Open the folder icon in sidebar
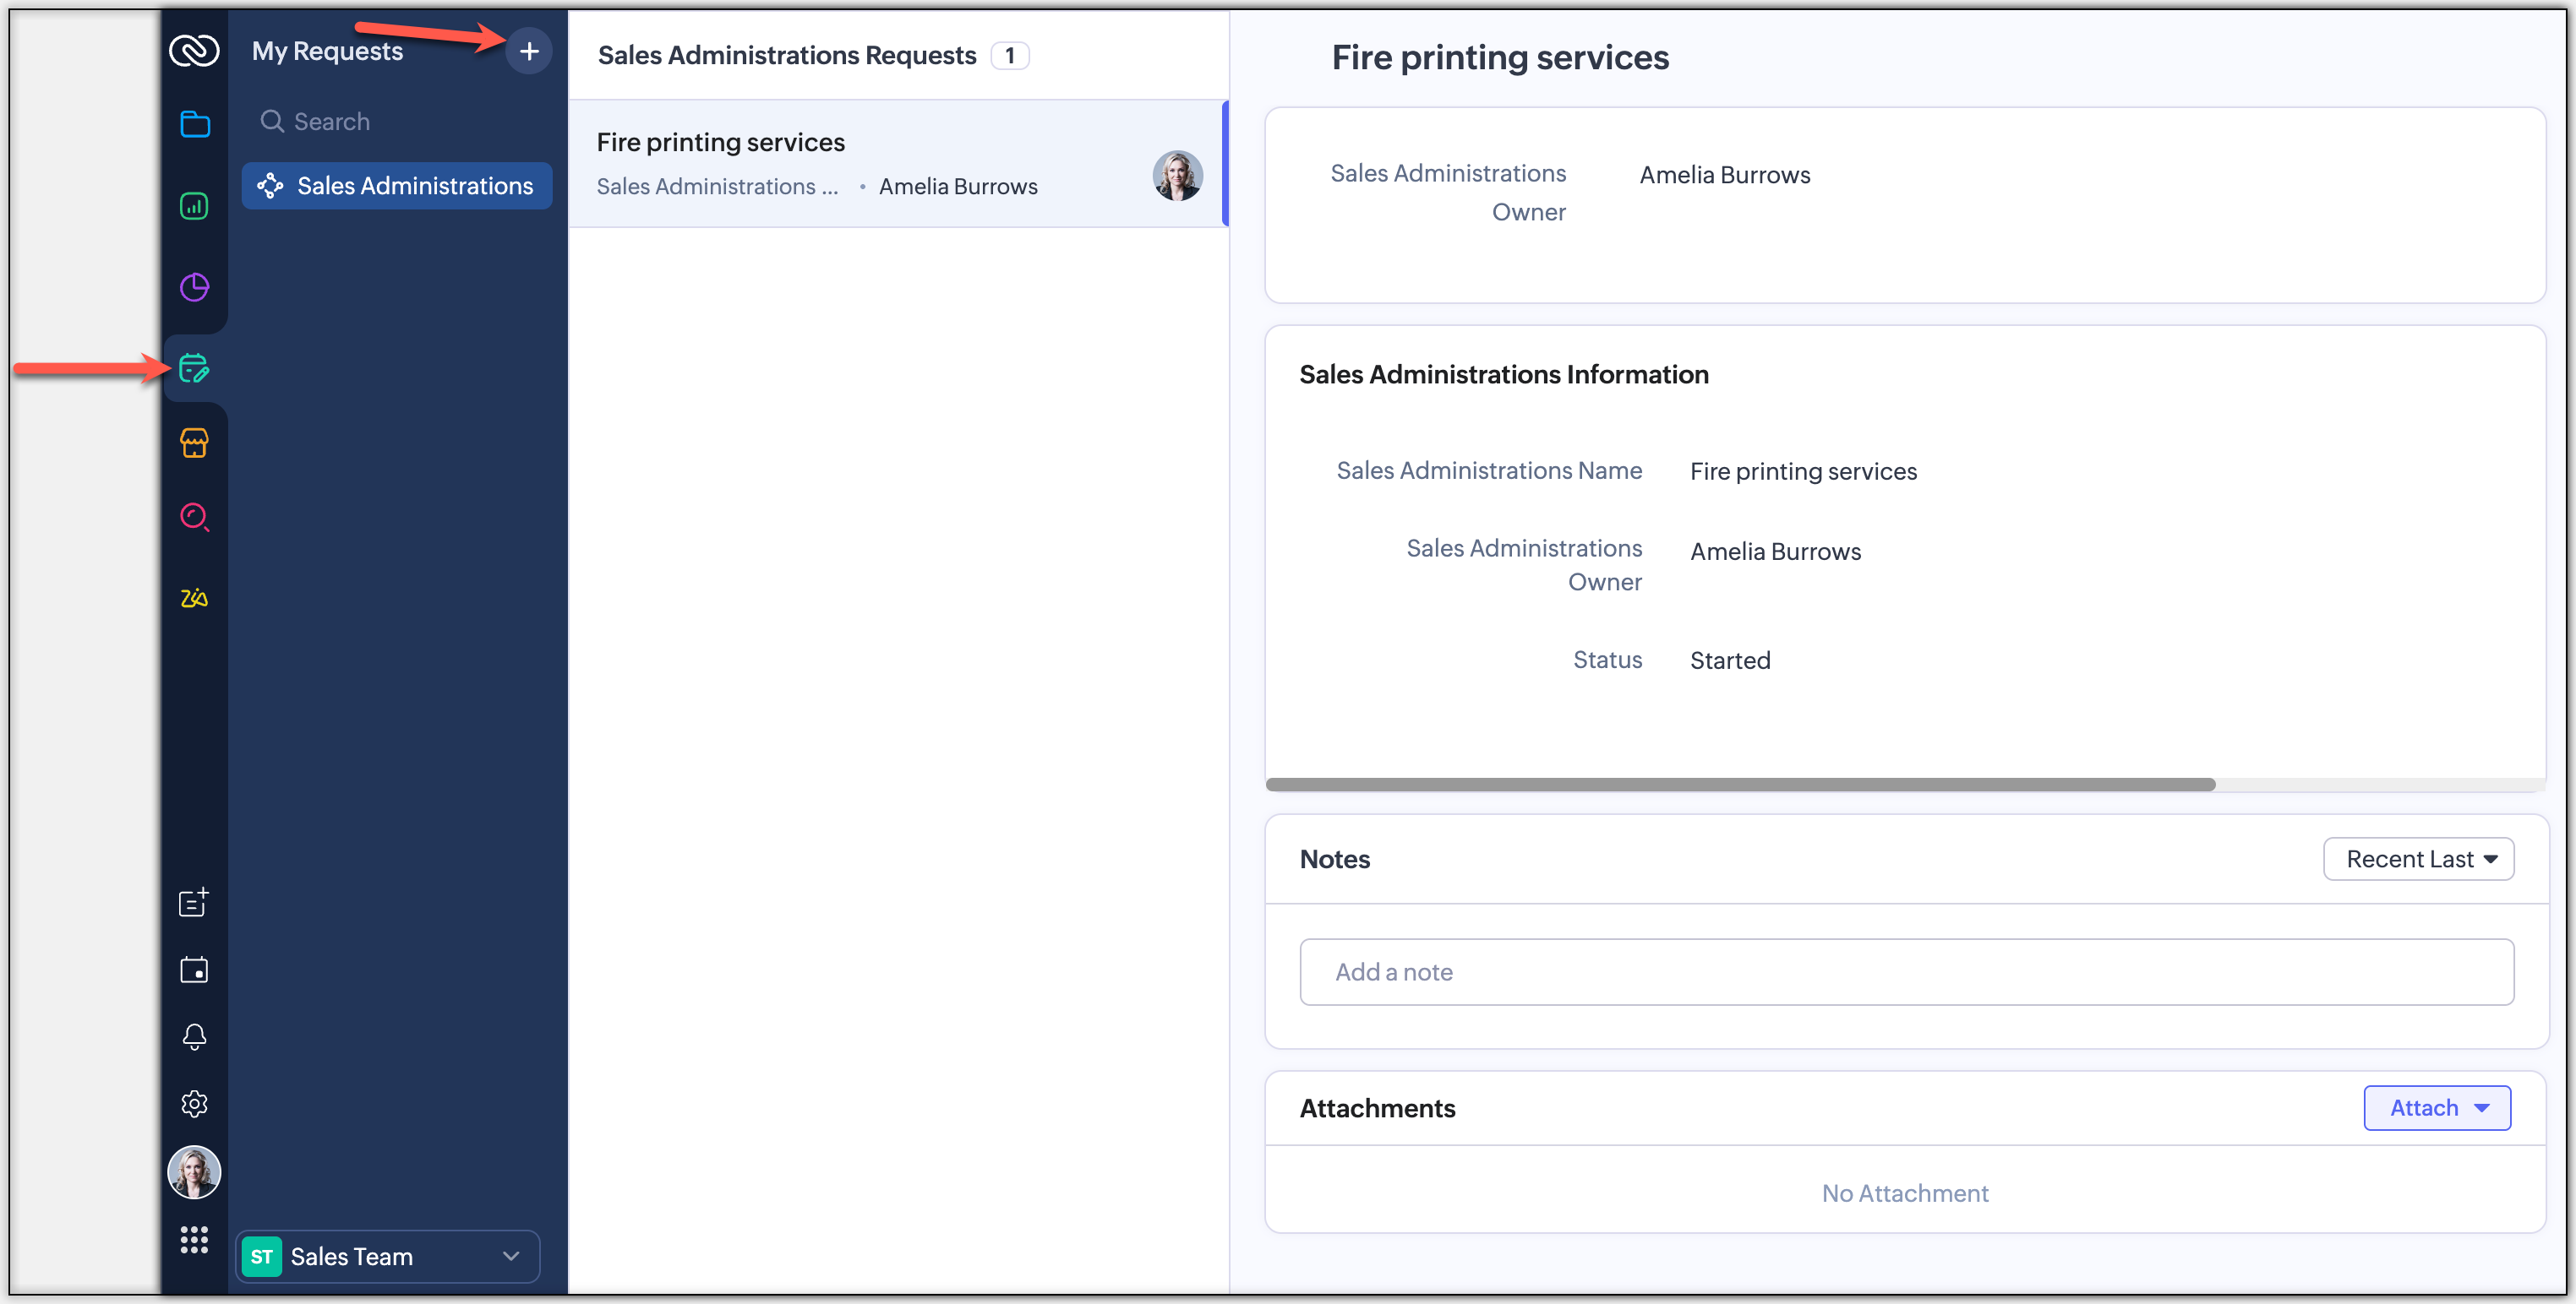Viewport: 2576px width, 1304px height. [194, 124]
